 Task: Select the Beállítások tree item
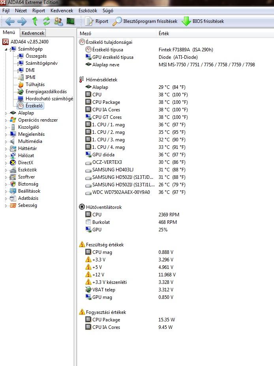[x=29, y=191]
